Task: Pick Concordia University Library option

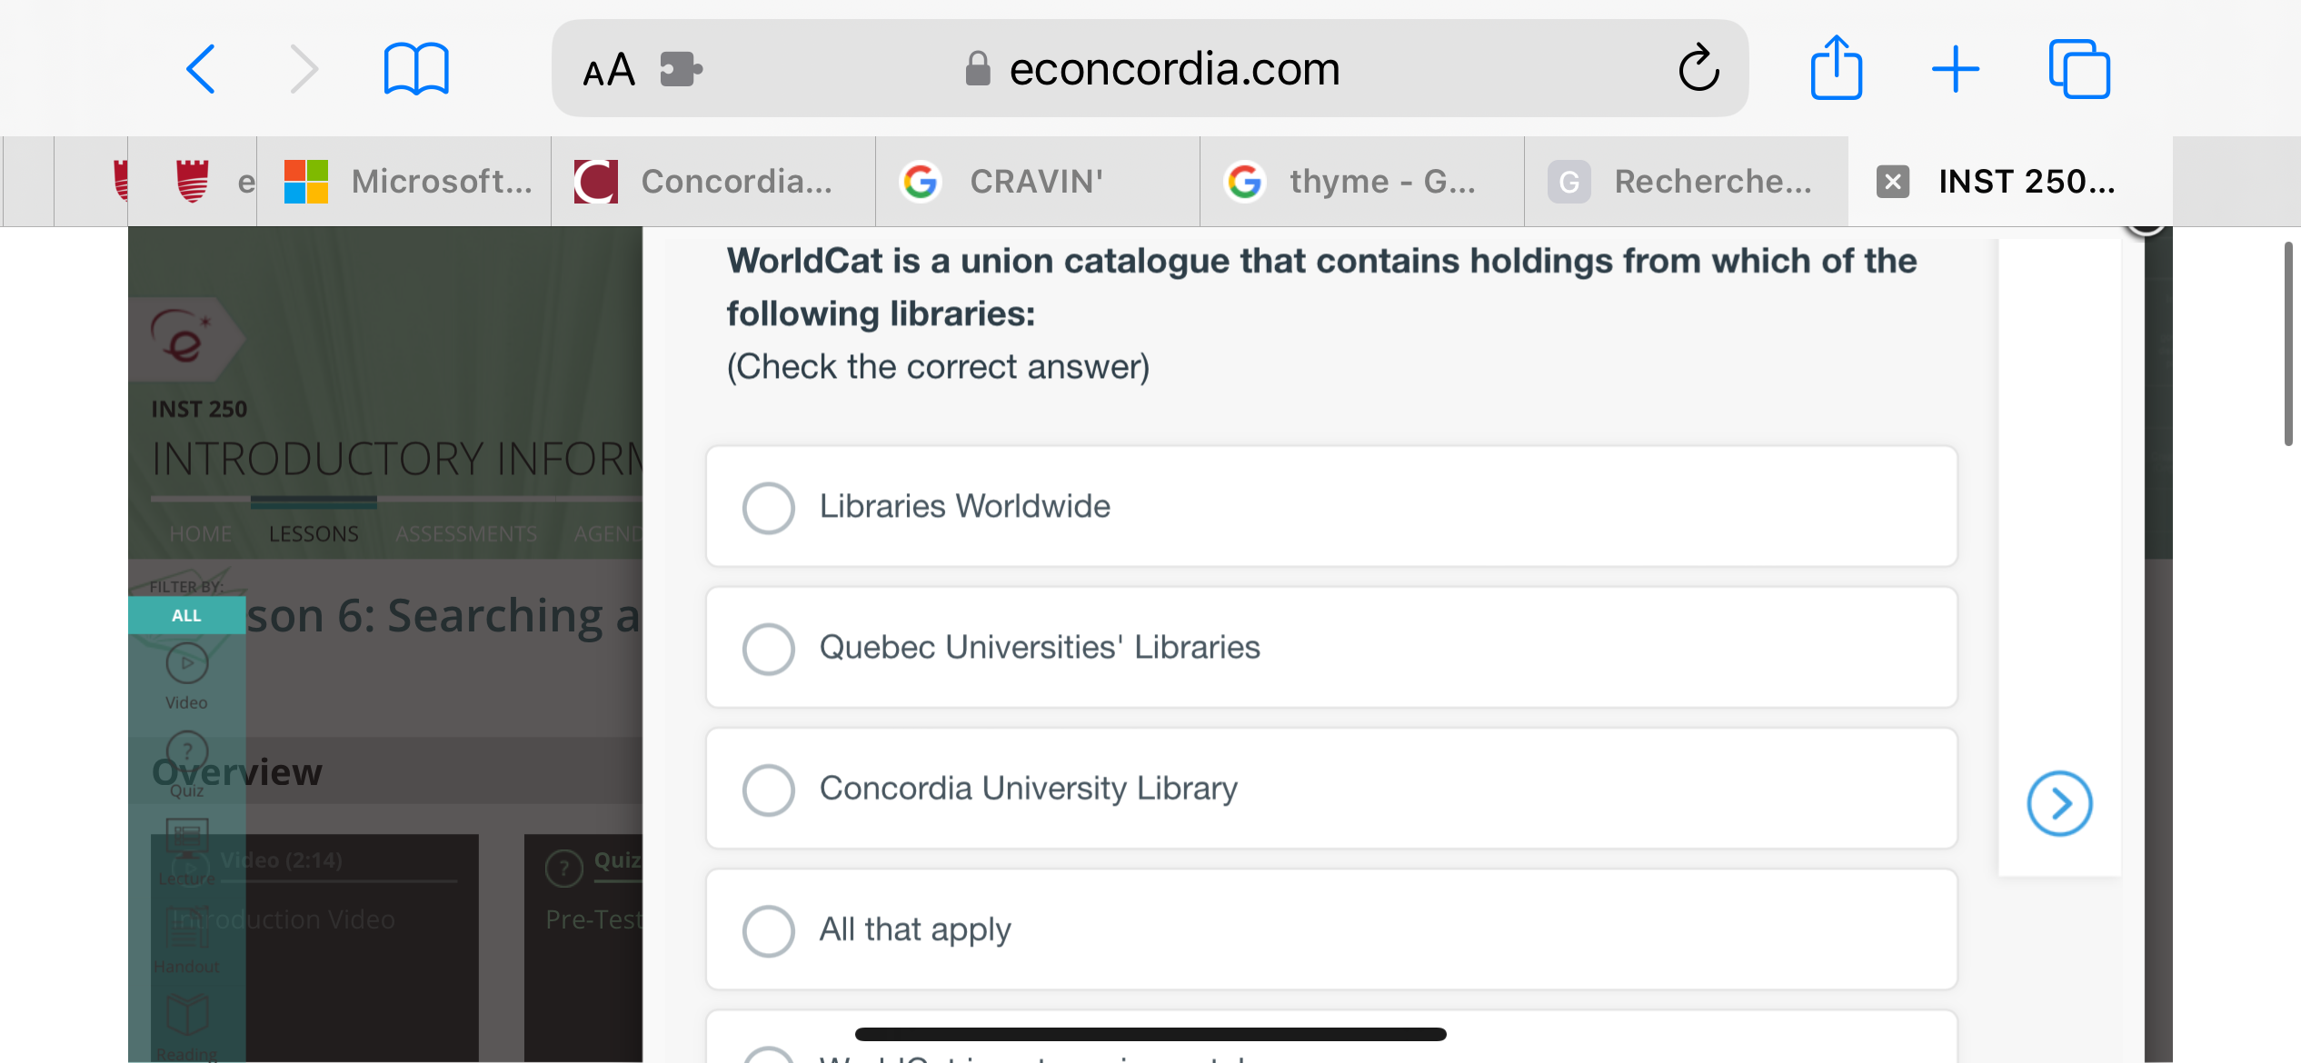Action: 769,789
